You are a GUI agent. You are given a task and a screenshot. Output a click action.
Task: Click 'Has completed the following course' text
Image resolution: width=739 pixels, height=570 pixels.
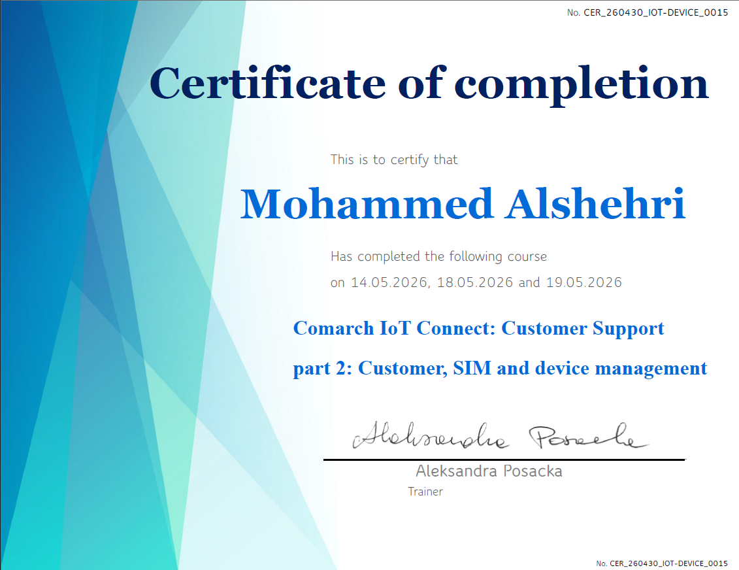pyautogui.click(x=439, y=256)
